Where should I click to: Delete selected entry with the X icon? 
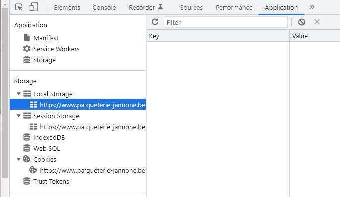click(x=317, y=22)
